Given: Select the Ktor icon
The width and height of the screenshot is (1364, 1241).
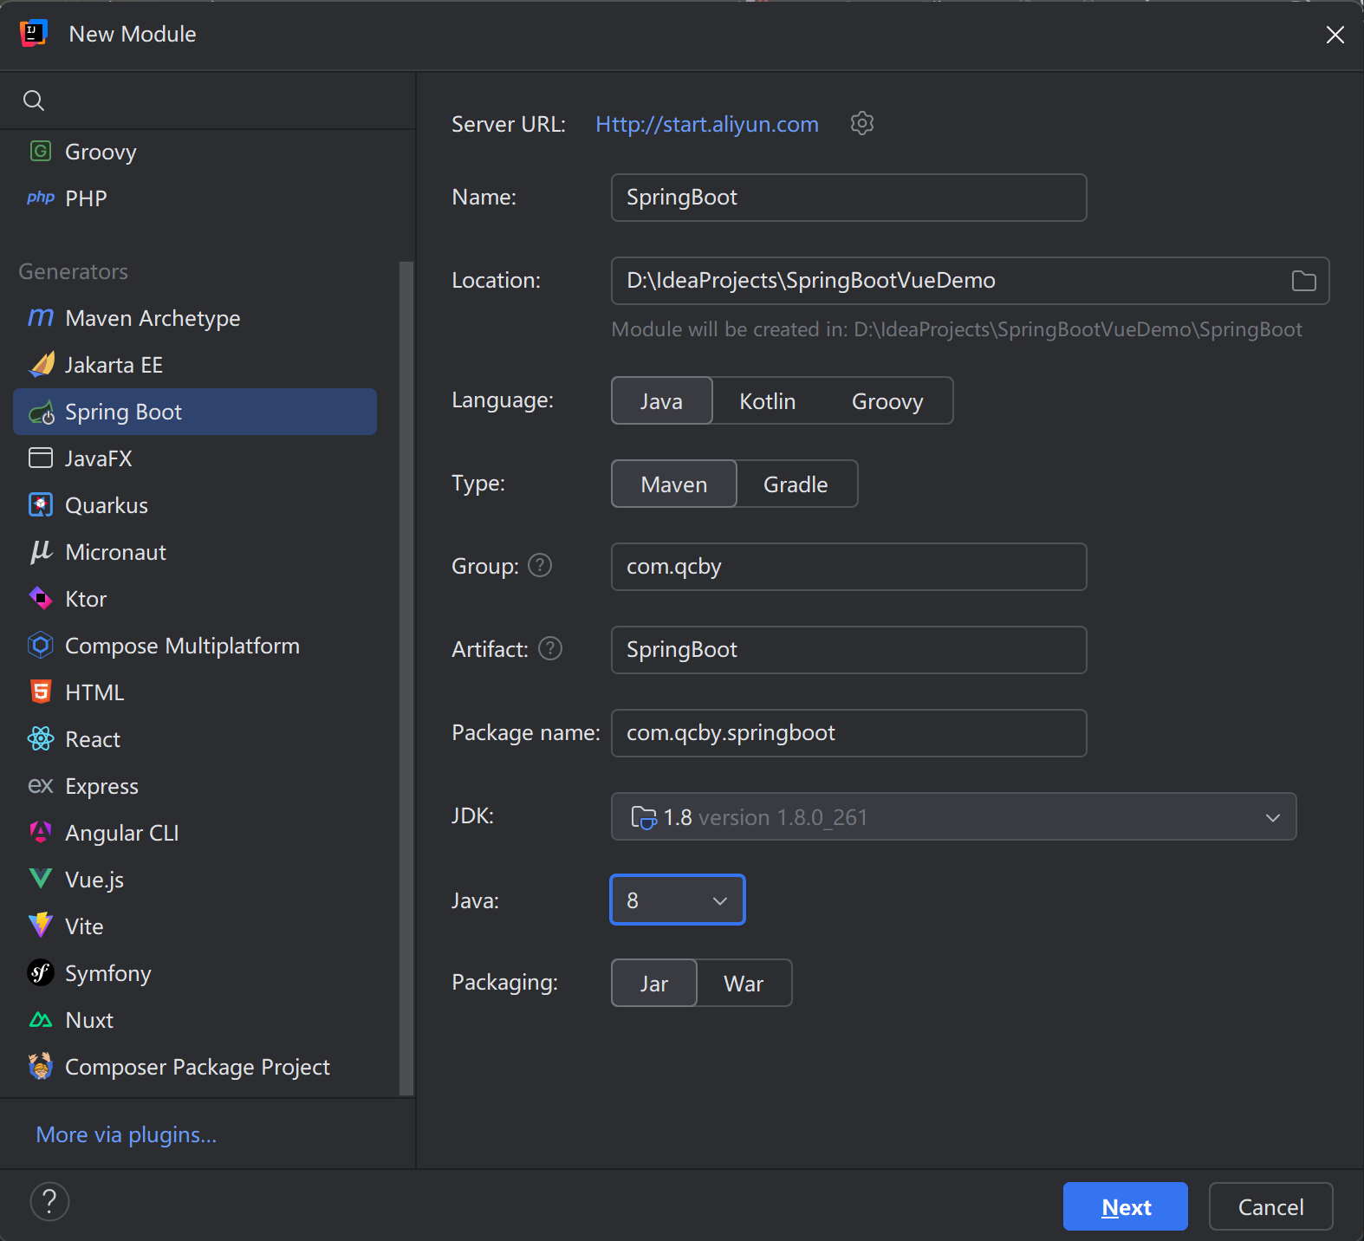Looking at the screenshot, I should point(41,599).
